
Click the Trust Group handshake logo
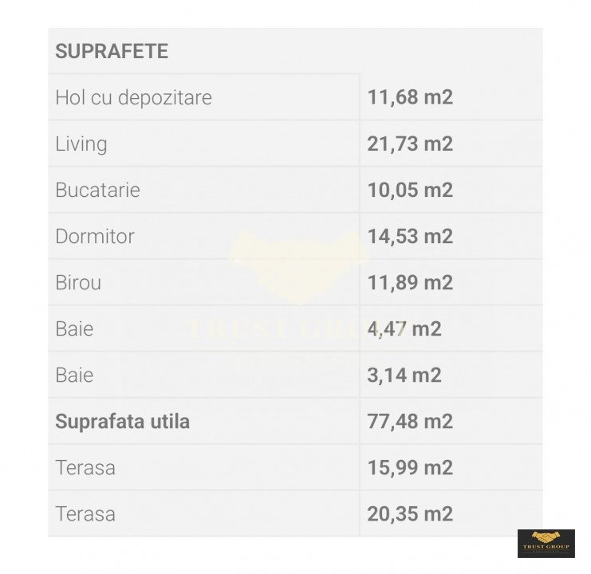point(546,544)
